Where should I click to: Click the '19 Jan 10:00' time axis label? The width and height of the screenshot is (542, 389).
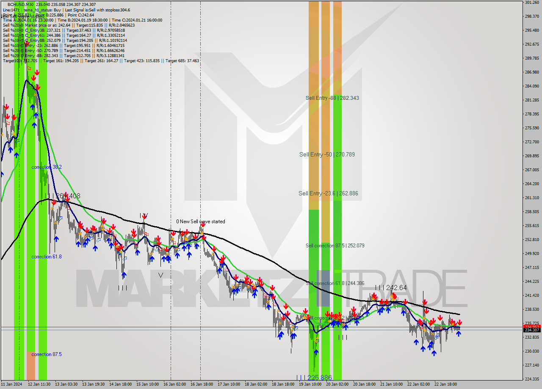(310, 384)
